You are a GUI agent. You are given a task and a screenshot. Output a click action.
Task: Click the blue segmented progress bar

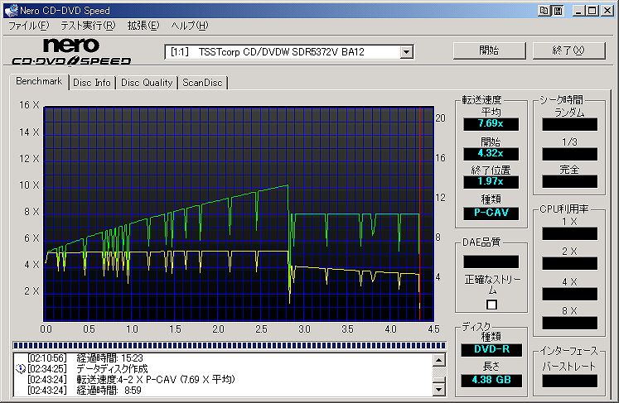(230, 345)
